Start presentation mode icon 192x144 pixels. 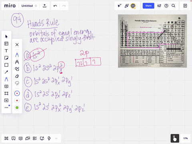click(x=13, y=138)
